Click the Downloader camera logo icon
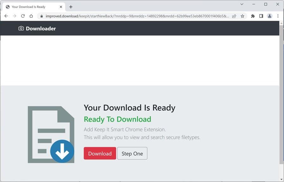The width and height of the screenshot is (284, 182). coord(21,28)
